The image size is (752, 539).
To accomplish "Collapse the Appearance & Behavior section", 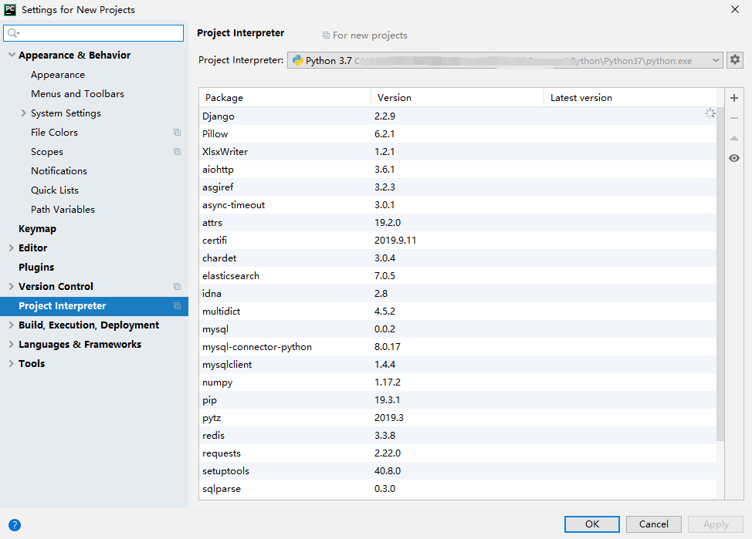I will coord(12,55).
